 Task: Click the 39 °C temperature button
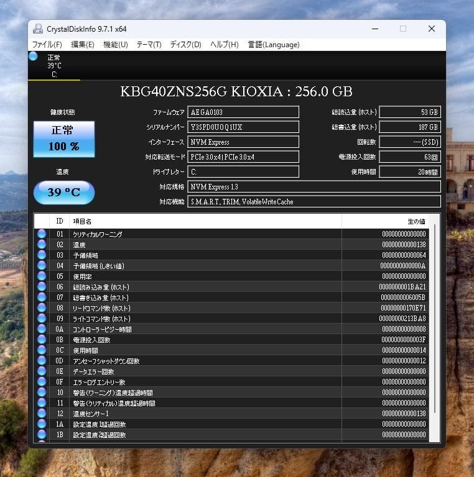[x=64, y=193]
